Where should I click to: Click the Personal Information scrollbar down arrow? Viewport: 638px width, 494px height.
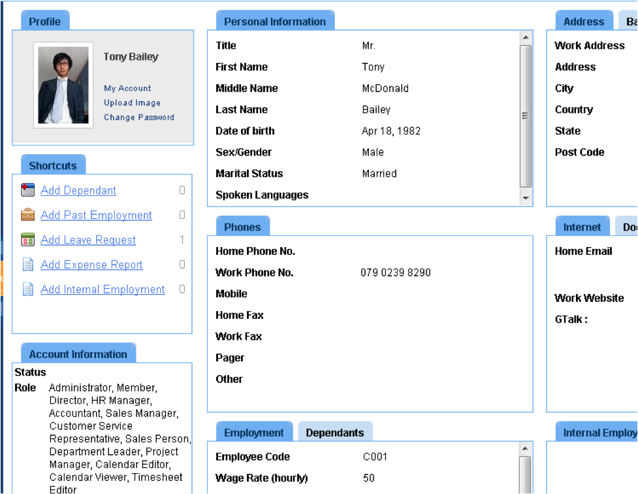(x=526, y=197)
